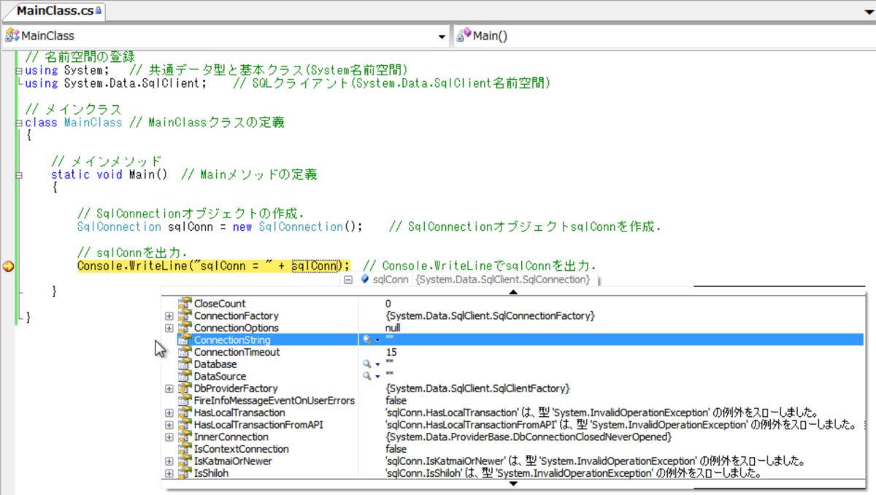This screenshot has height=495, width=876.
Task: Click the MainClass.cs document tab
Action: click(59, 11)
